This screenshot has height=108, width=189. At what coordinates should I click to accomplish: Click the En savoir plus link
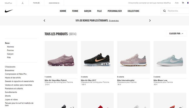coord(114,21)
